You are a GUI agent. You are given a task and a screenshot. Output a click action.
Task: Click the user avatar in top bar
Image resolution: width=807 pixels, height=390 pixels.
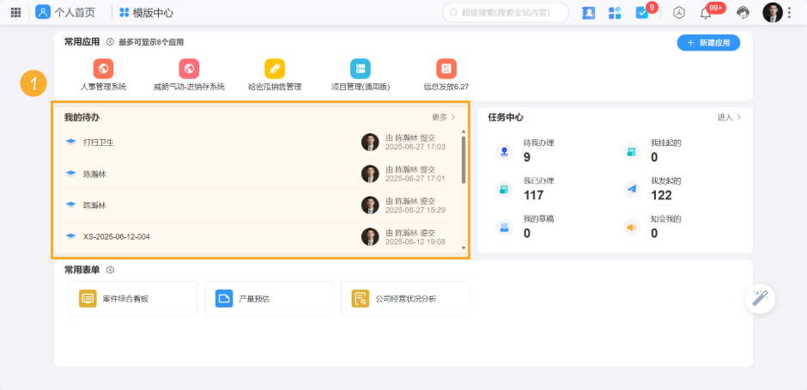click(773, 12)
